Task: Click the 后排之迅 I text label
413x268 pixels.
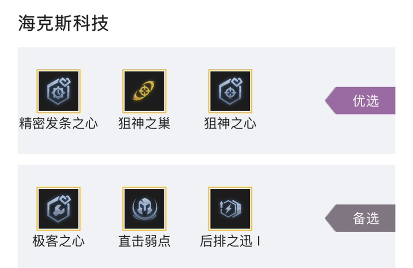Action: point(230,241)
